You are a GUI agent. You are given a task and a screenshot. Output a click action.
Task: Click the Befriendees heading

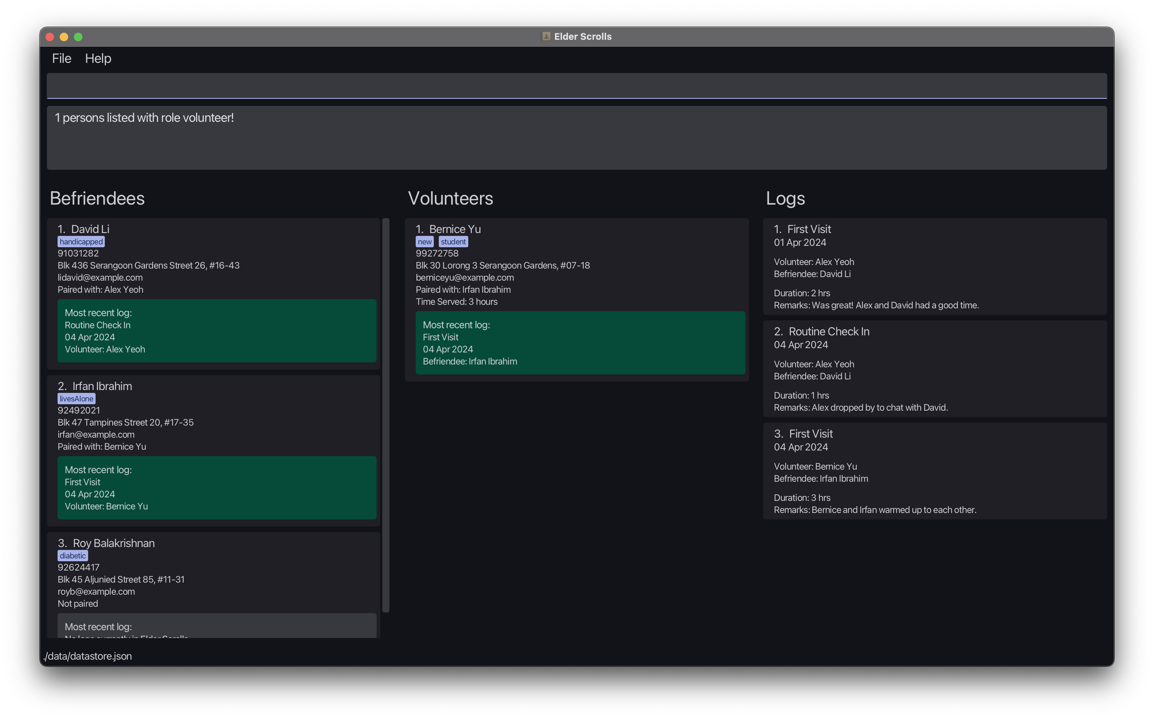[97, 198]
